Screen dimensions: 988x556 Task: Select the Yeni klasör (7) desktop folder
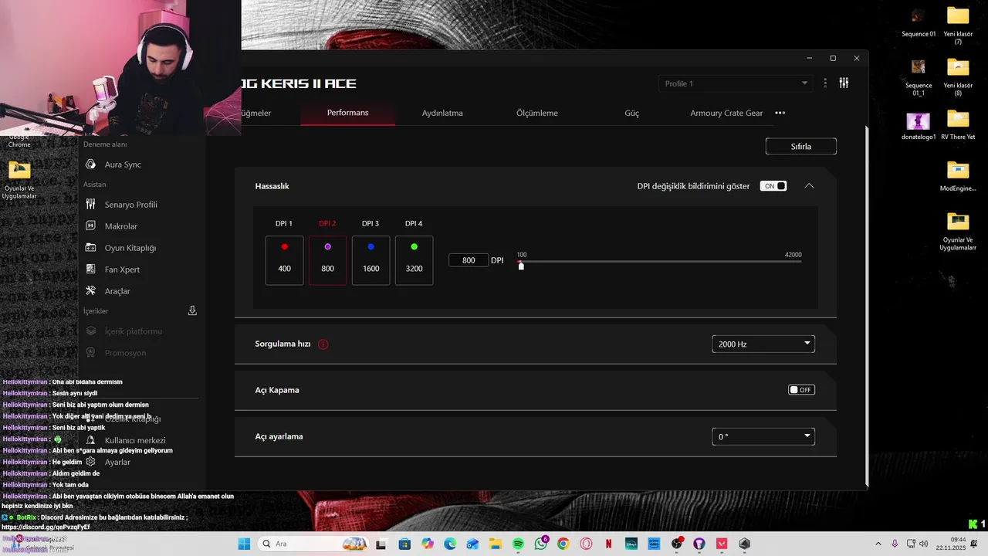point(958,25)
